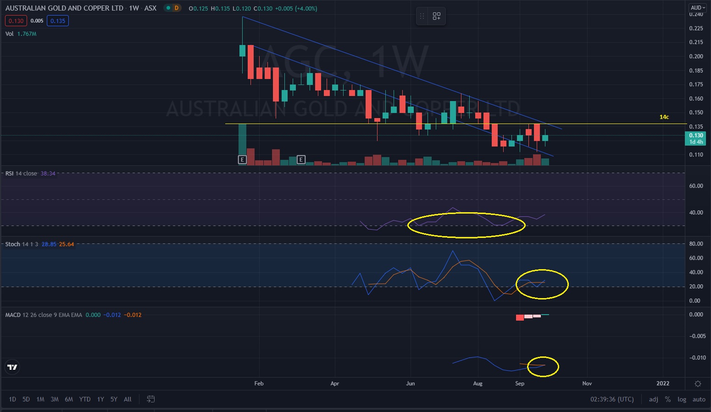Click the TradingView logo
This screenshot has height=412, width=711.
pyautogui.click(x=12, y=367)
